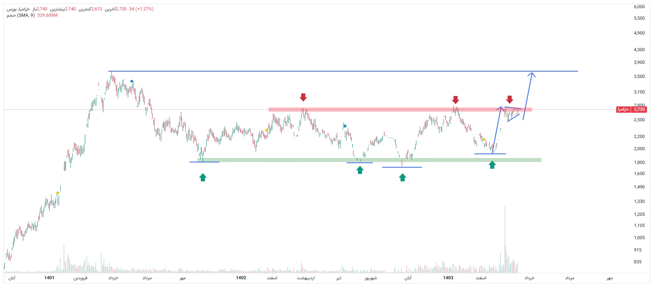Click the 6,000 price axis label
654x287 pixels.
pos(639,7)
